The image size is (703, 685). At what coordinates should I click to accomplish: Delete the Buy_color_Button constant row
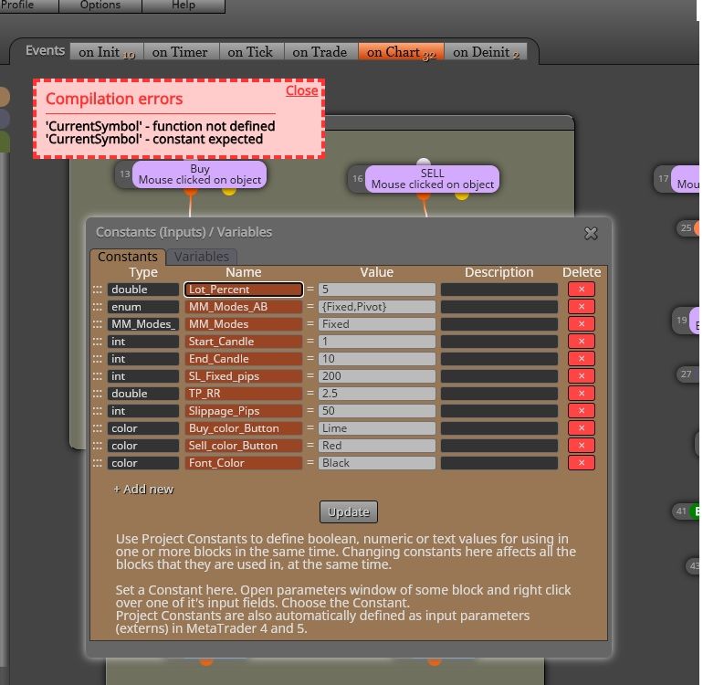[581, 428]
